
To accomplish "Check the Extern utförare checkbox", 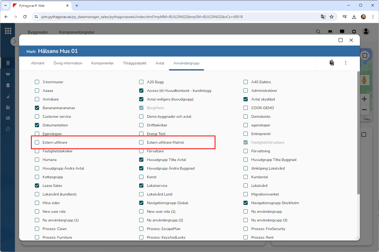I will [x=37, y=142].
